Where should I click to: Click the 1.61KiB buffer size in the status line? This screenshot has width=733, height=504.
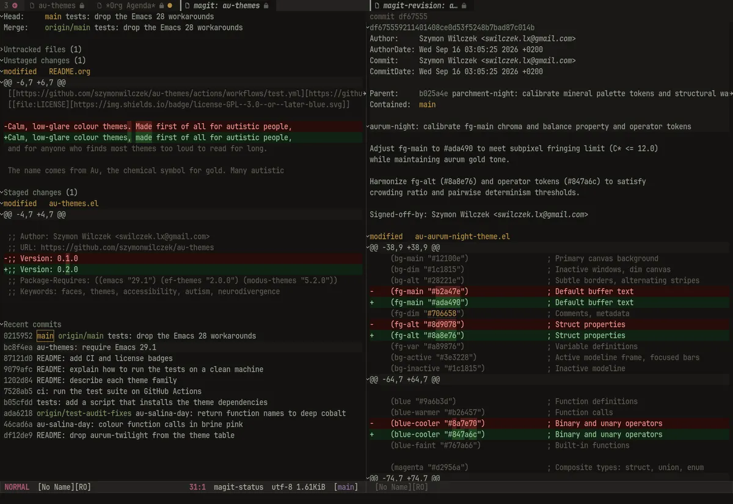[311, 487]
